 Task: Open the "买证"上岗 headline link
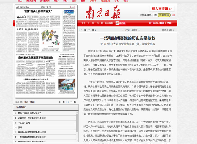tap(24, 122)
